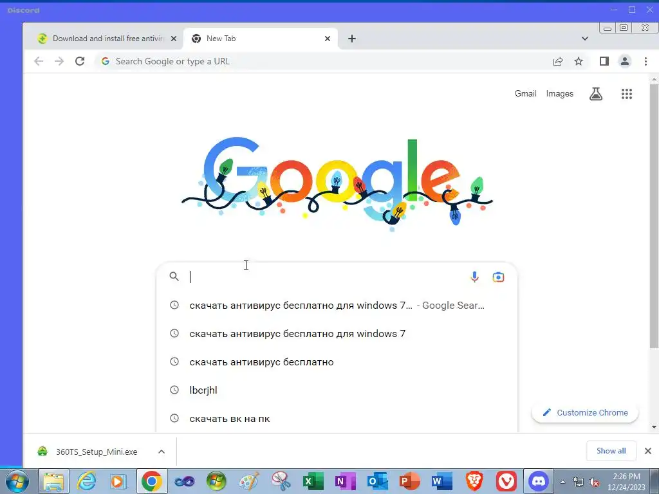Open the Chrome three-dot menu
659x494 pixels.
(645, 61)
